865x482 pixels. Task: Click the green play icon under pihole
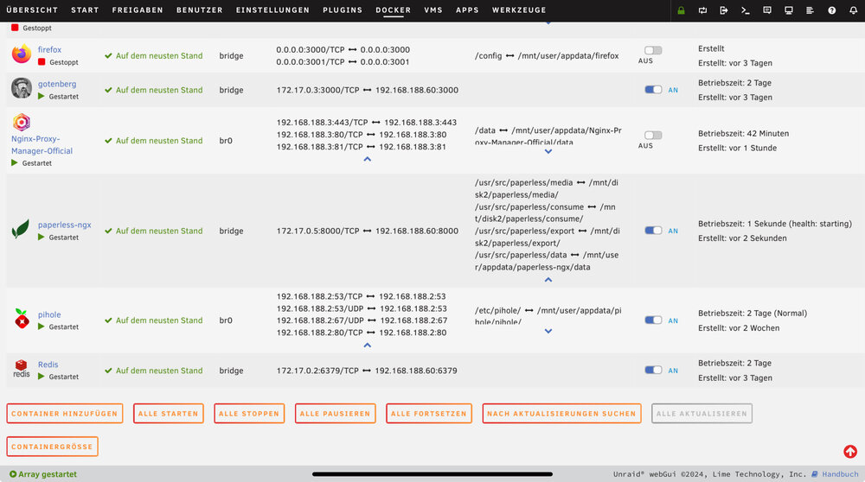pos(42,327)
